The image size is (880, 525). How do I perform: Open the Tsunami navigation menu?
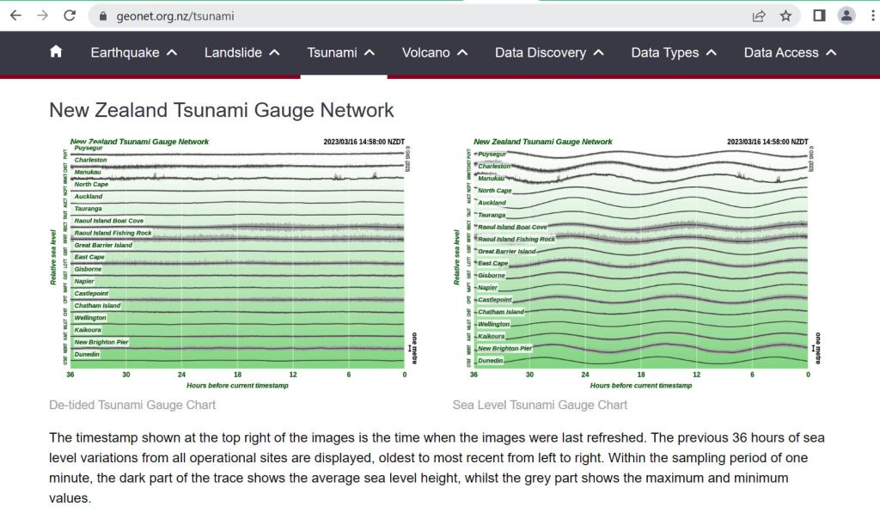pos(341,52)
